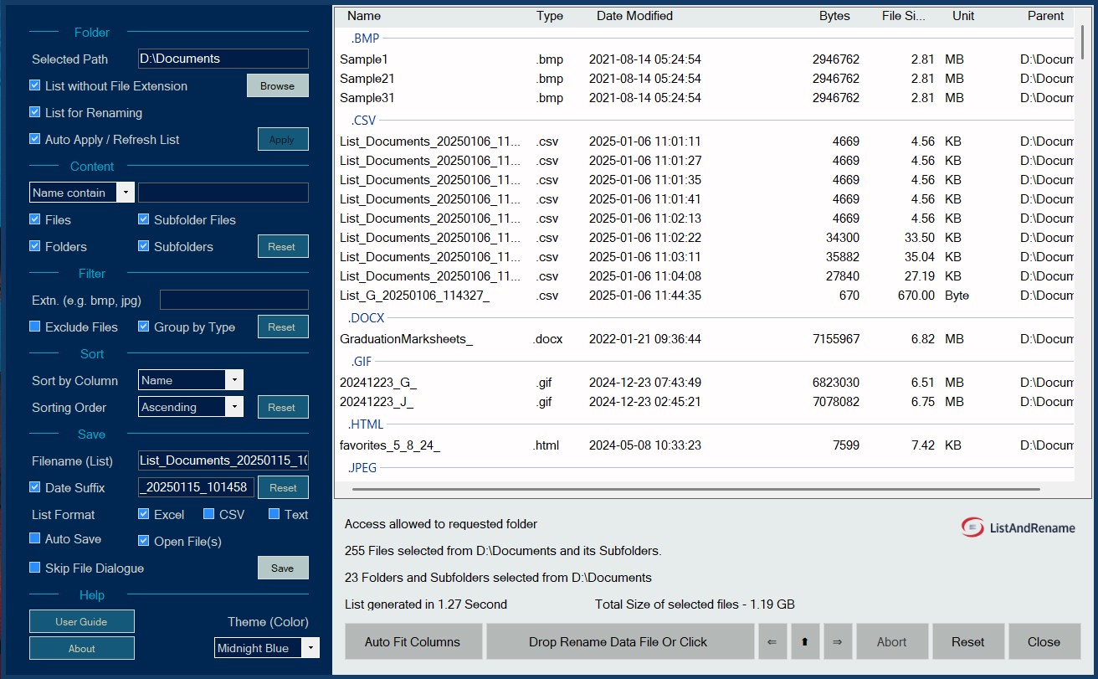Disable Group by Type checkbox
Image resolution: width=1098 pixels, height=679 pixels.
coord(144,327)
